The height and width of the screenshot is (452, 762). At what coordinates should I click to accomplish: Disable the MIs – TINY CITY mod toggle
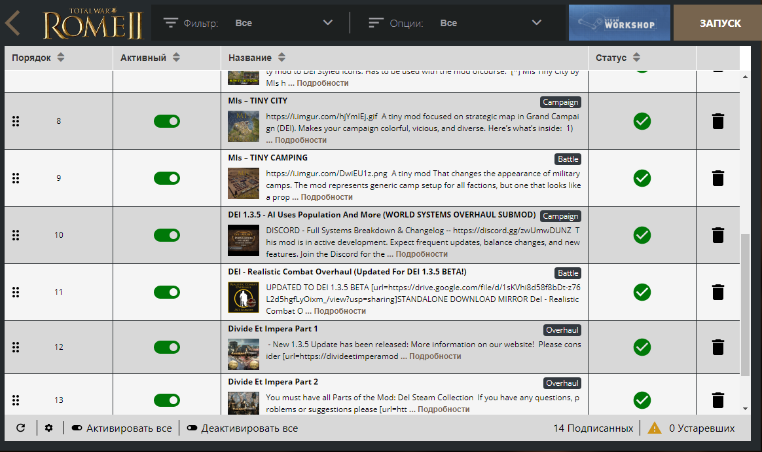click(x=167, y=121)
